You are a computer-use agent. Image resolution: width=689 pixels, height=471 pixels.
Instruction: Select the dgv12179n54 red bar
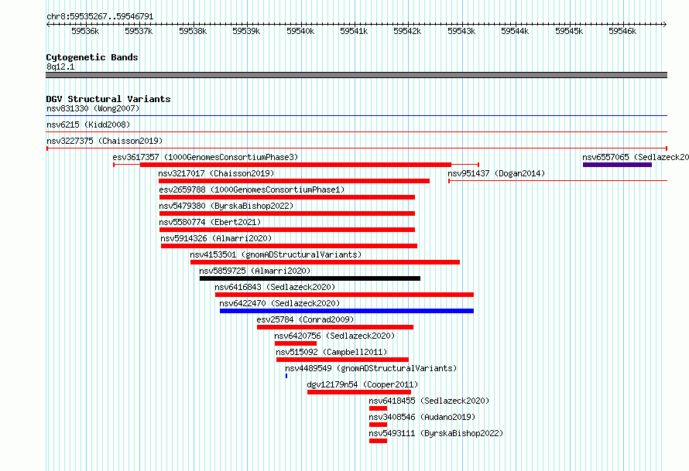click(x=359, y=392)
